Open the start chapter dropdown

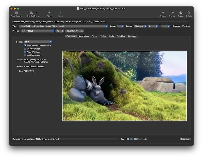tap(153, 26)
